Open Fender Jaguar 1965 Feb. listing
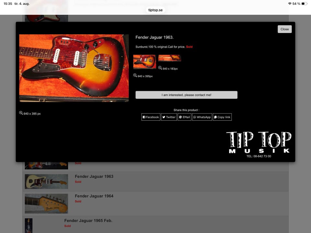 tap(88, 220)
